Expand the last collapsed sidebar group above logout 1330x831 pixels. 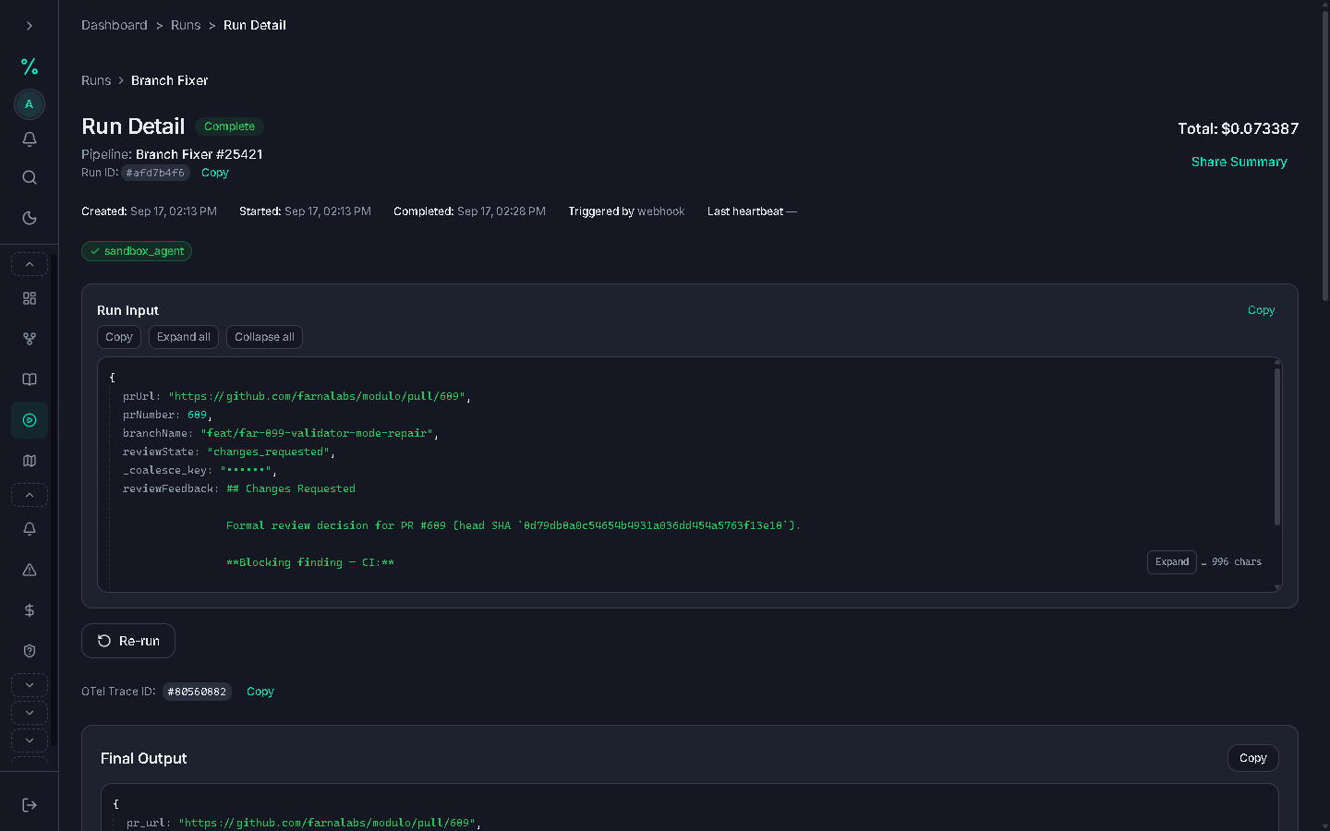pyautogui.click(x=30, y=741)
